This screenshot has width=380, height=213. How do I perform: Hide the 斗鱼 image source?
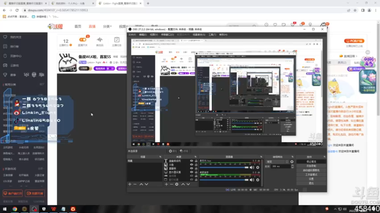pos(191,165)
